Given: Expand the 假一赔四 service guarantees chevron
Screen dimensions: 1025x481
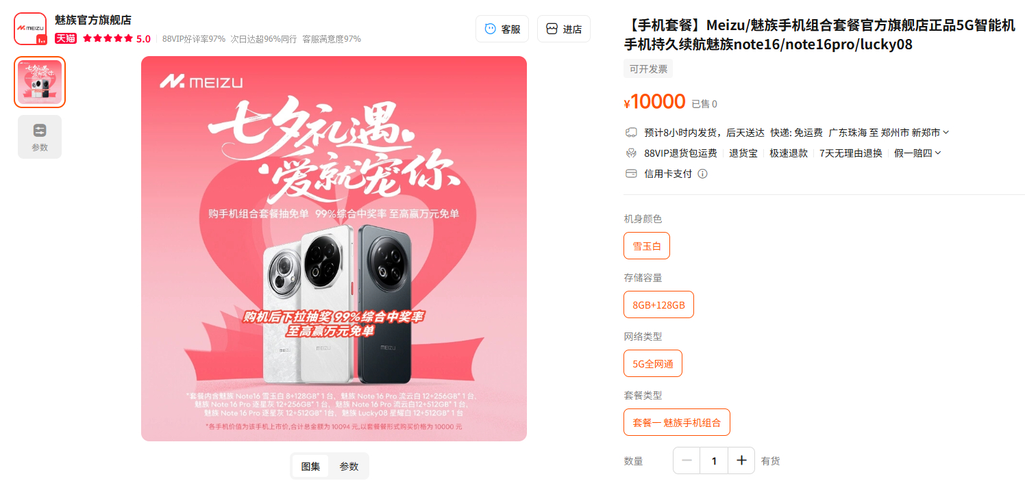Looking at the screenshot, I should pyautogui.click(x=939, y=153).
